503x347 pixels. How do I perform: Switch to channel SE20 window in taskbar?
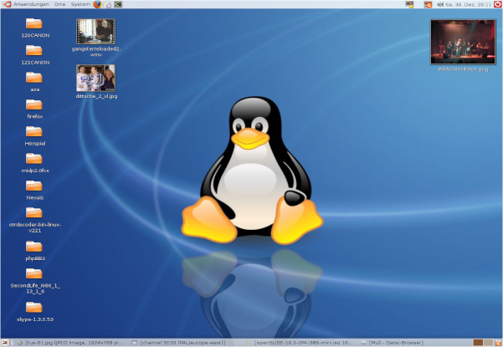pos(180,343)
